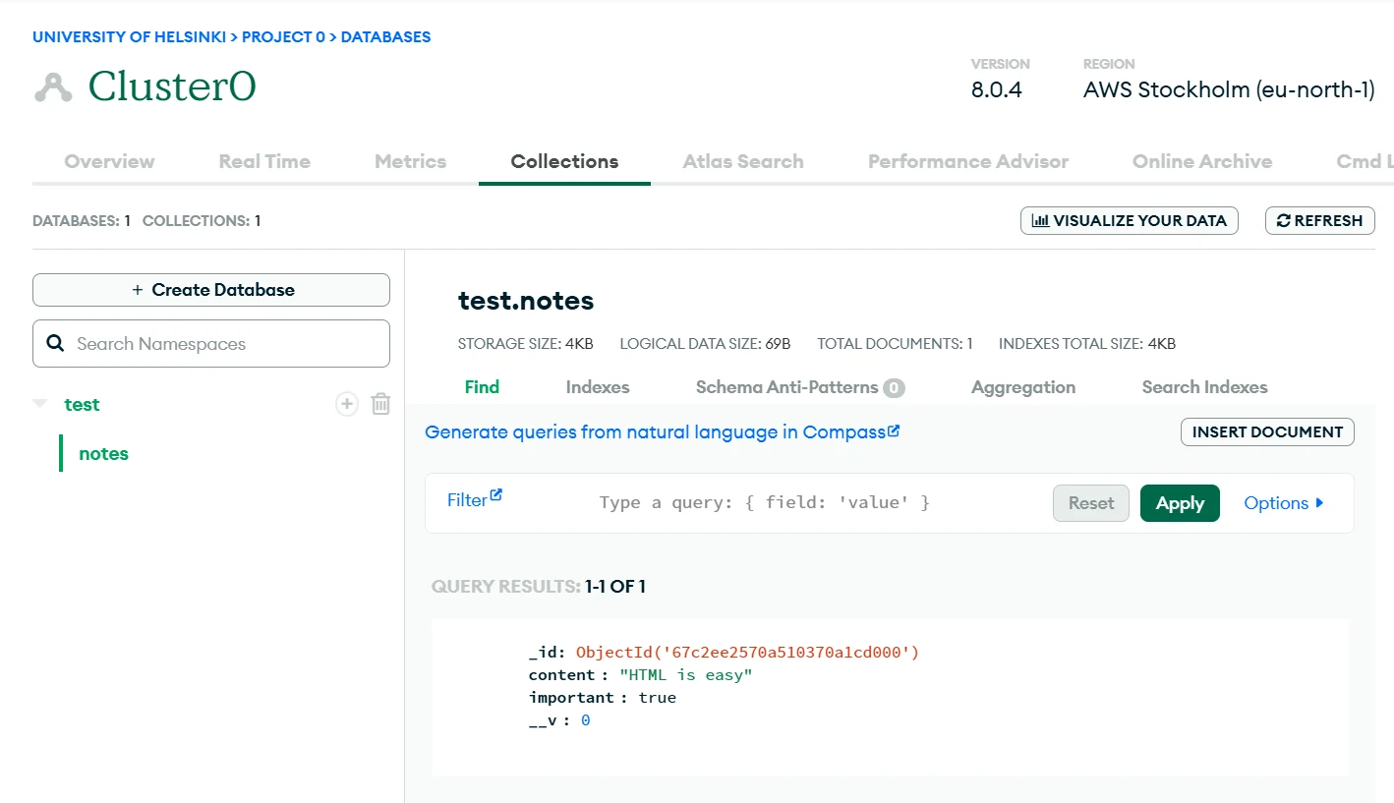Click the __v field value 0
Screen dimensions: 1394x803
(585, 720)
